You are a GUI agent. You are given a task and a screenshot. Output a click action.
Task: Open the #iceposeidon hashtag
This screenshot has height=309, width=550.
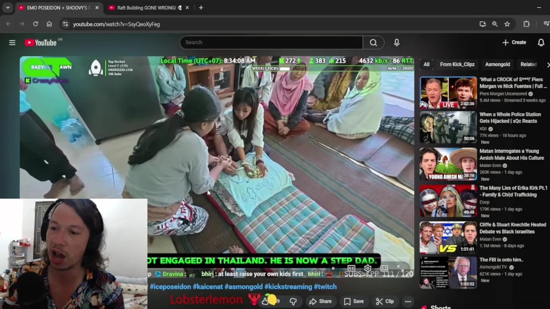click(170, 287)
